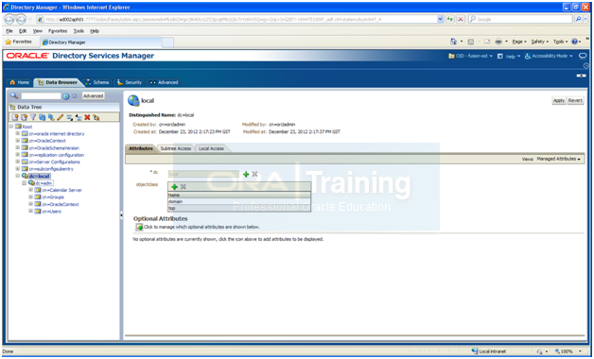
Task: Open the Accessibility Mode dropdown
Action: [x=549, y=56]
